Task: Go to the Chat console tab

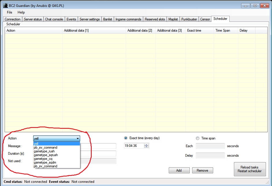Action: click(x=54, y=19)
